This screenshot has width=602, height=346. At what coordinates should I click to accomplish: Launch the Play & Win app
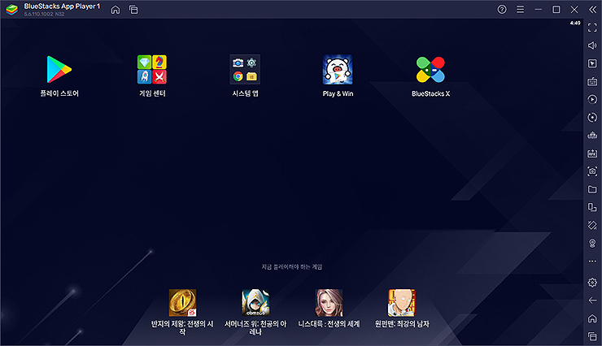(338, 70)
